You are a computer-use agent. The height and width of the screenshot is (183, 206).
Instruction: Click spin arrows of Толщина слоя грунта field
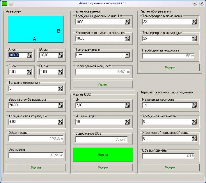coord(60,122)
